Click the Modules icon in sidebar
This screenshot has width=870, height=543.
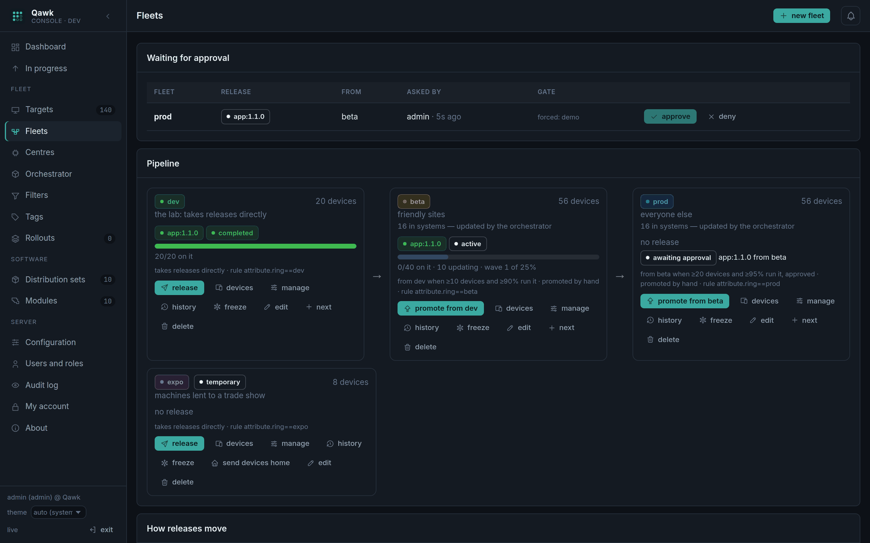pyautogui.click(x=15, y=301)
